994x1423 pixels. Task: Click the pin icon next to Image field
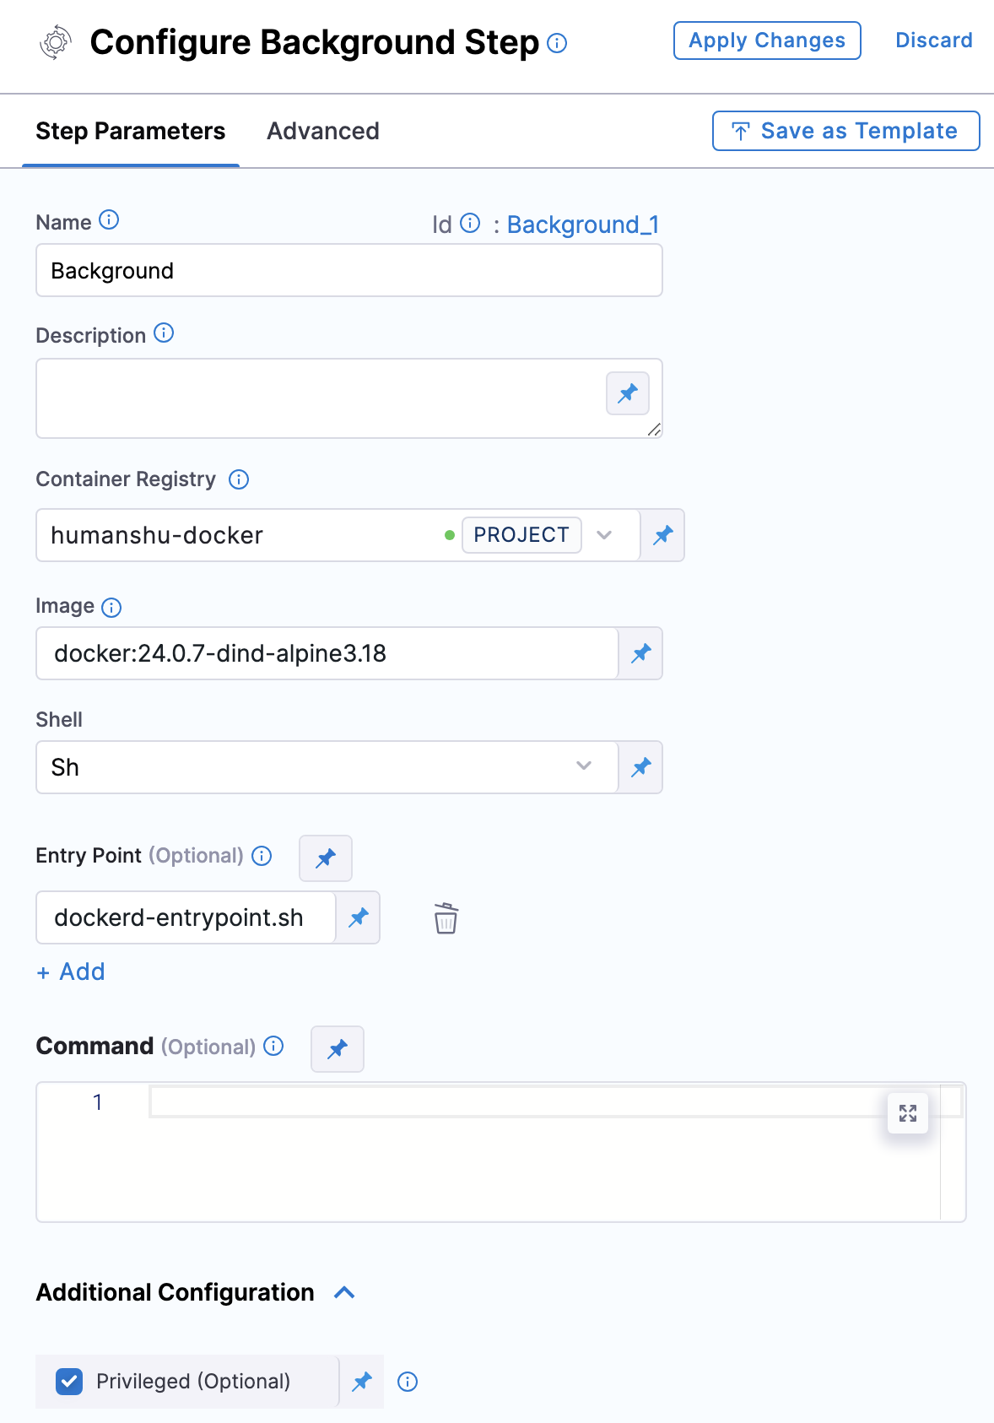[x=641, y=653]
